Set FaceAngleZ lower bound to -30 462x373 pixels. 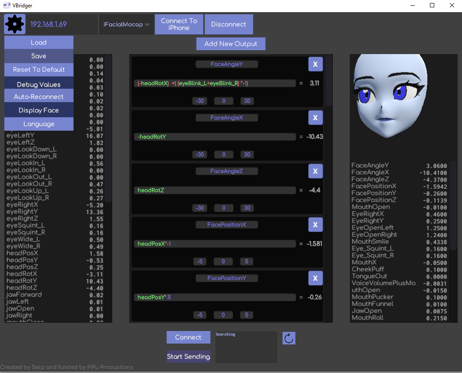pyautogui.click(x=199, y=208)
